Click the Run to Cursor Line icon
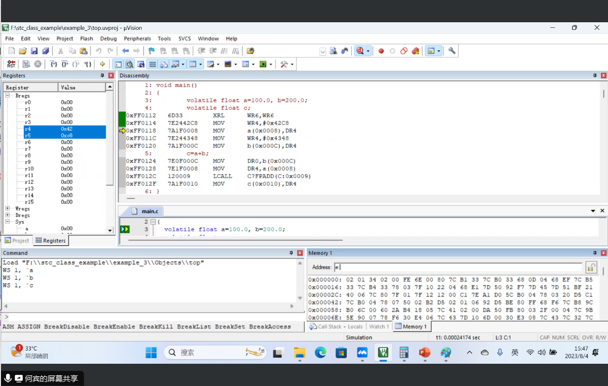This screenshot has height=386, width=608. 88,64
